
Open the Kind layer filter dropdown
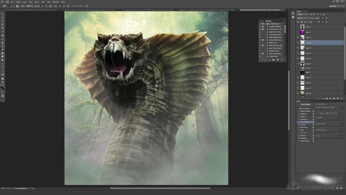pos(303,14)
